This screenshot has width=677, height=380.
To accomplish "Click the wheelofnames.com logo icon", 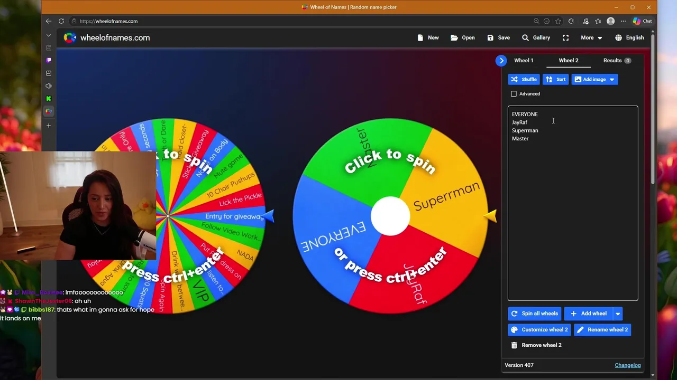I will pos(70,37).
